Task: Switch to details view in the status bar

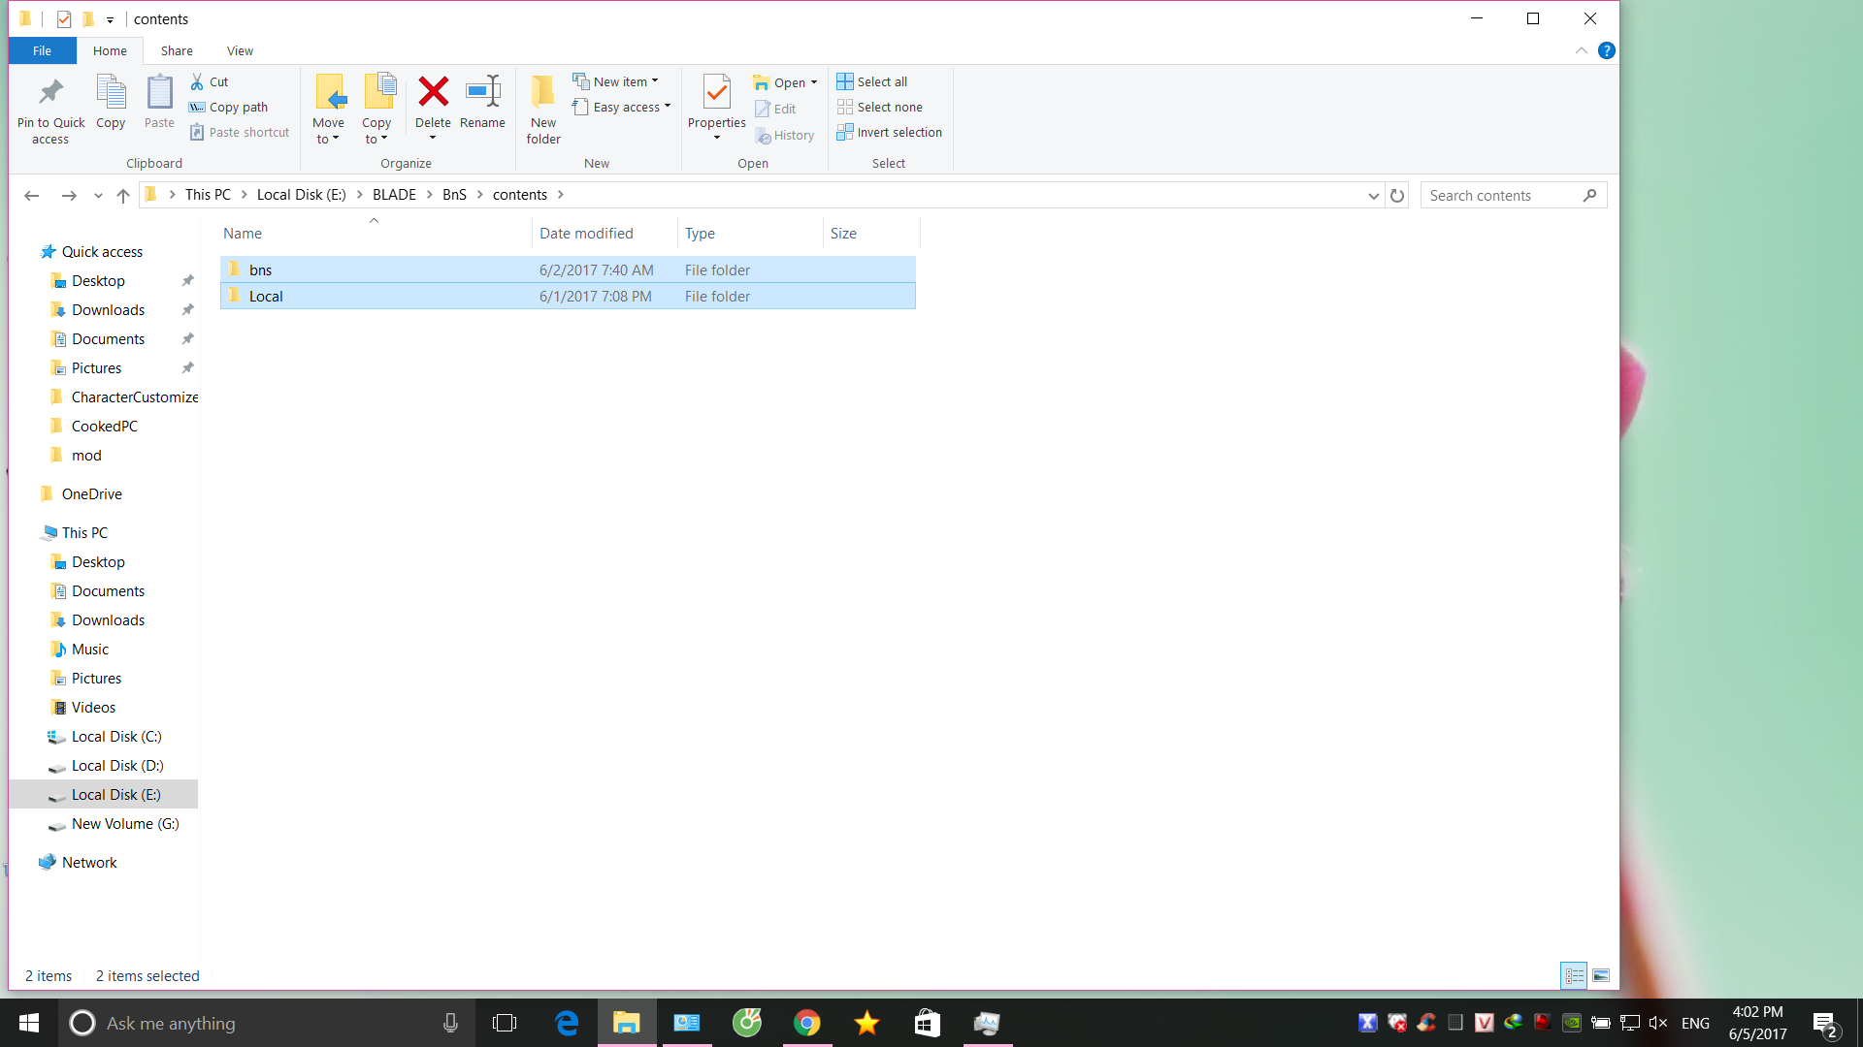Action: (x=1574, y=976)
